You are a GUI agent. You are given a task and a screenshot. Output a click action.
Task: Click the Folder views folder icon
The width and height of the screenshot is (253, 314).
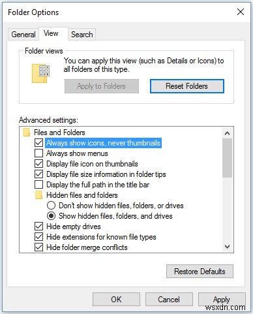point(41,73)
